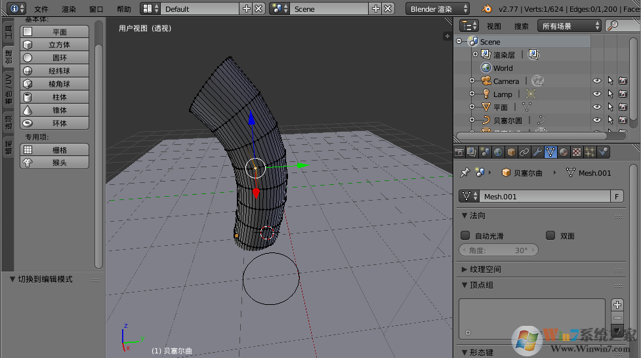Open the Modifiers wrench tab in properties
Viewport: 641px width, 358px height.
[537, 152]
